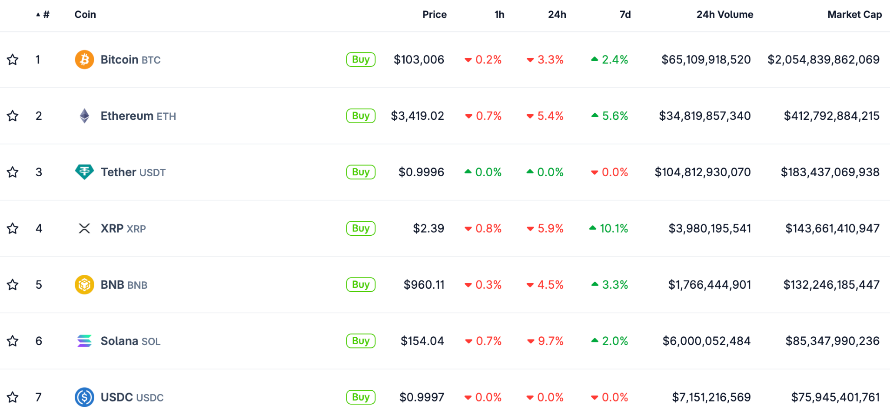This screenshot has height=415, width=890.
Task: Add Solana to favorites via star
Action: 13,341
